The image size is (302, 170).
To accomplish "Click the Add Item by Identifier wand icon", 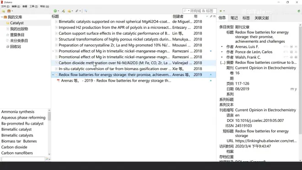I will pyautogui.click(x=63, y=11).
